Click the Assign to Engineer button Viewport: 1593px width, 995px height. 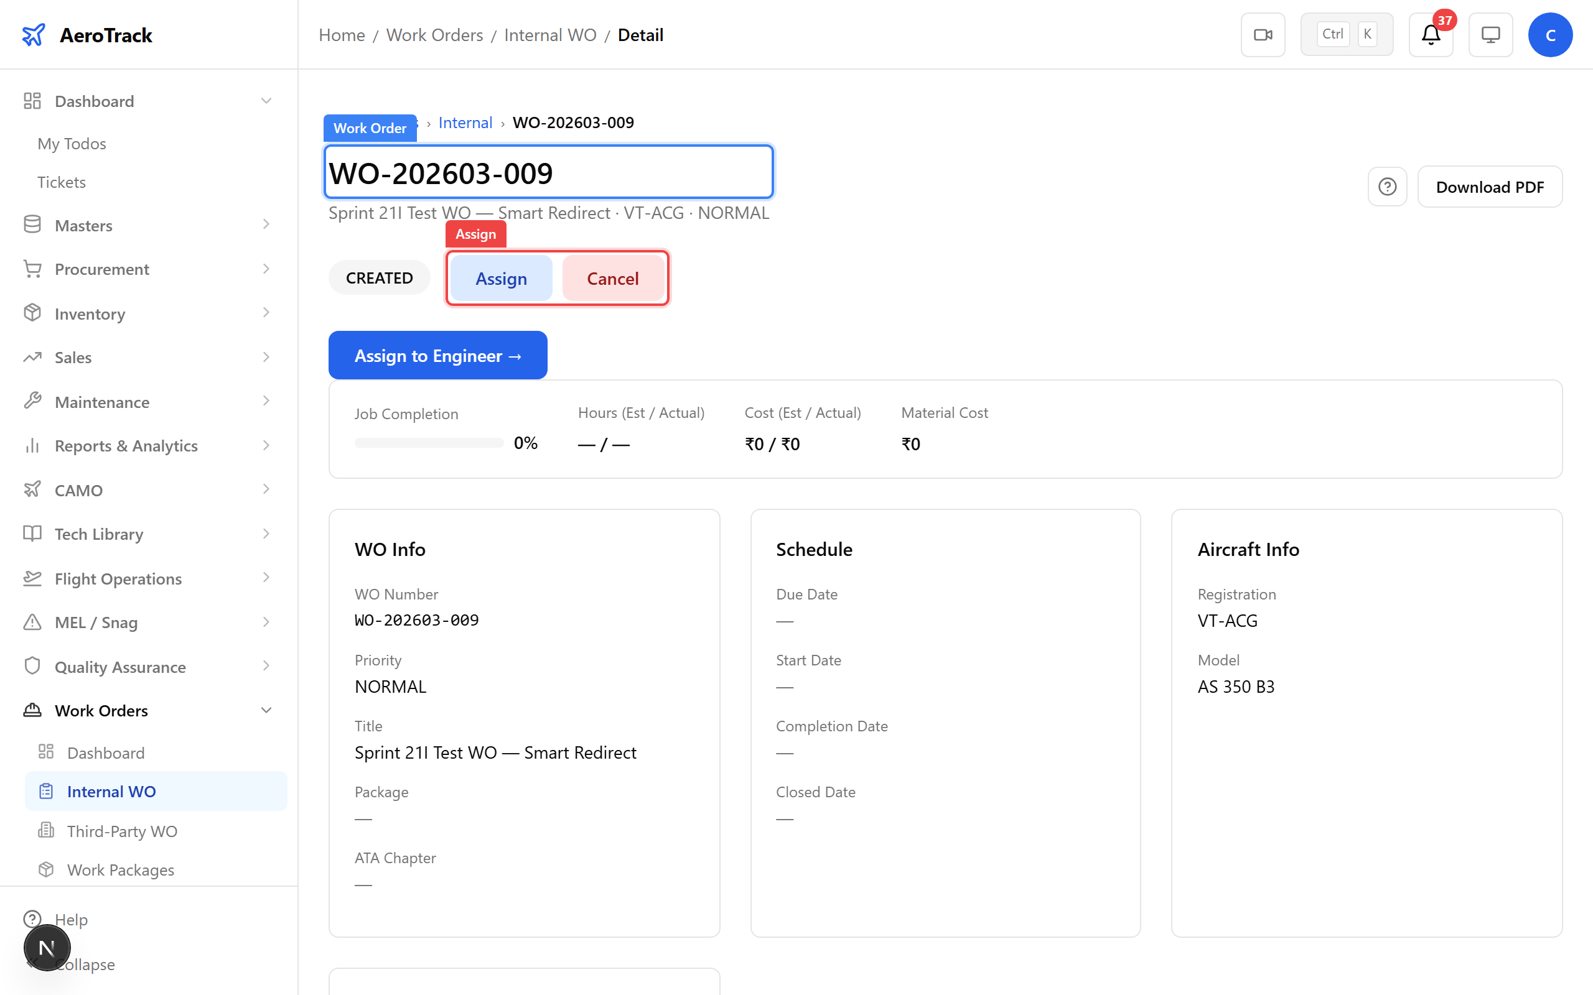437,354
